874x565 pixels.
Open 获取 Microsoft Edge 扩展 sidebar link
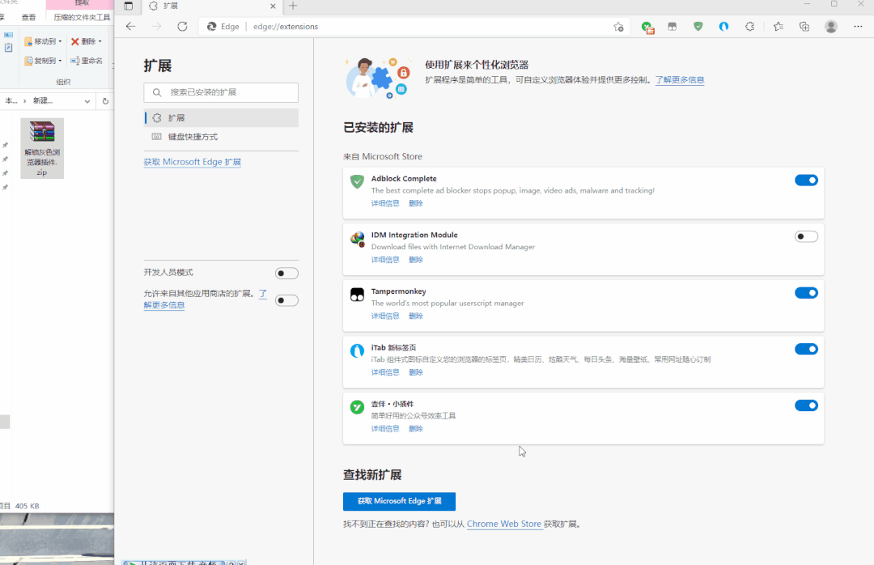coord(193,162)
